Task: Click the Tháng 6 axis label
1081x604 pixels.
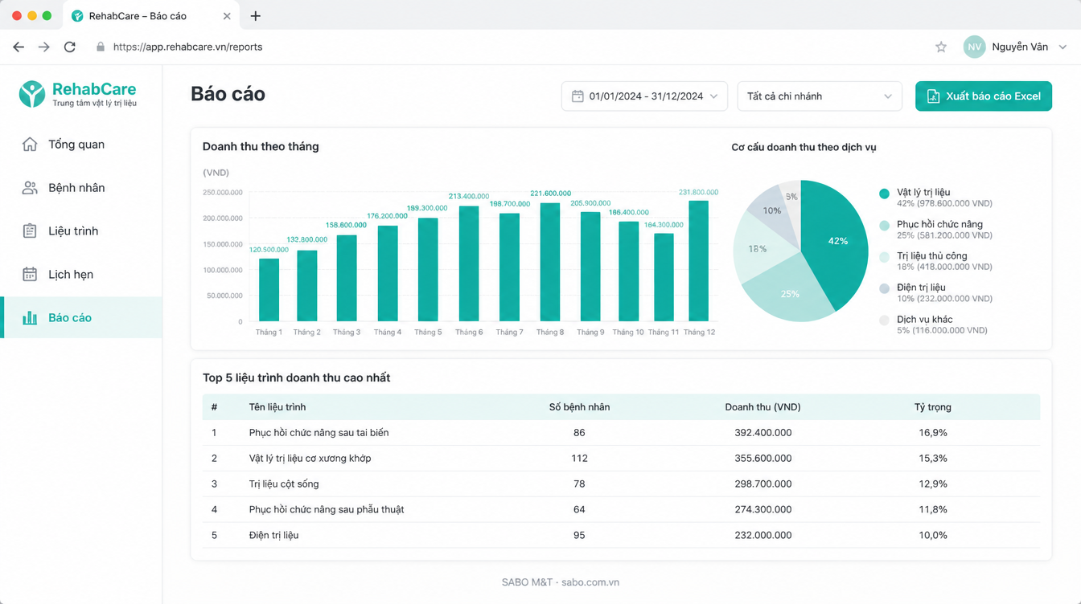Action: (469, 333)
